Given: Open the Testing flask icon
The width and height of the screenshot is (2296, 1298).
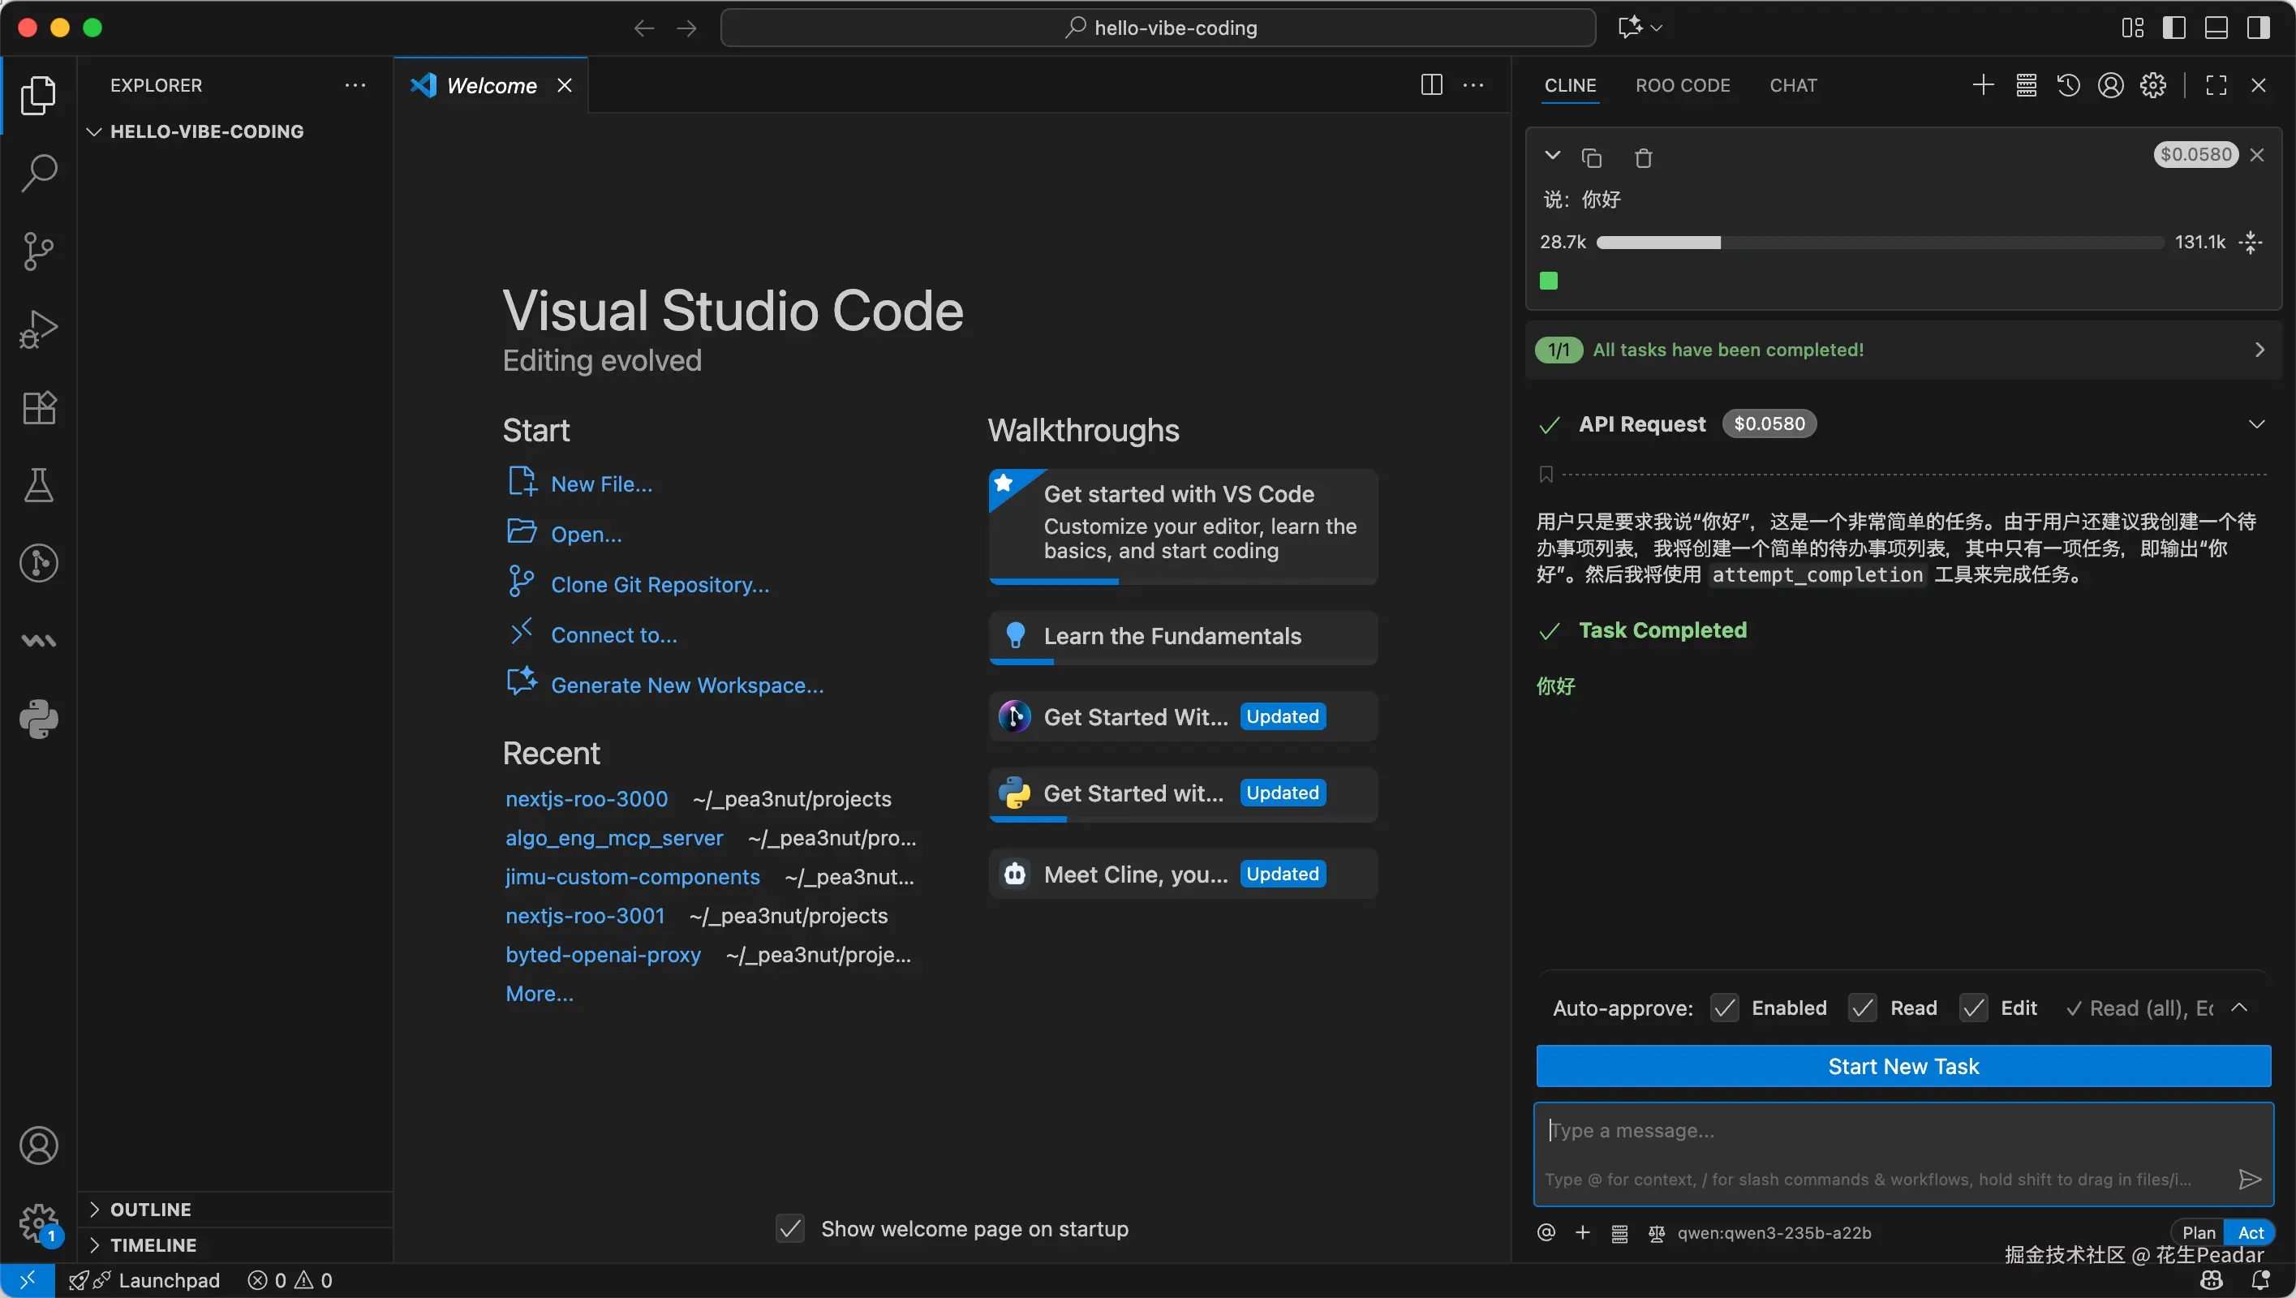Looking at the screenshot, I should (38, 486).
